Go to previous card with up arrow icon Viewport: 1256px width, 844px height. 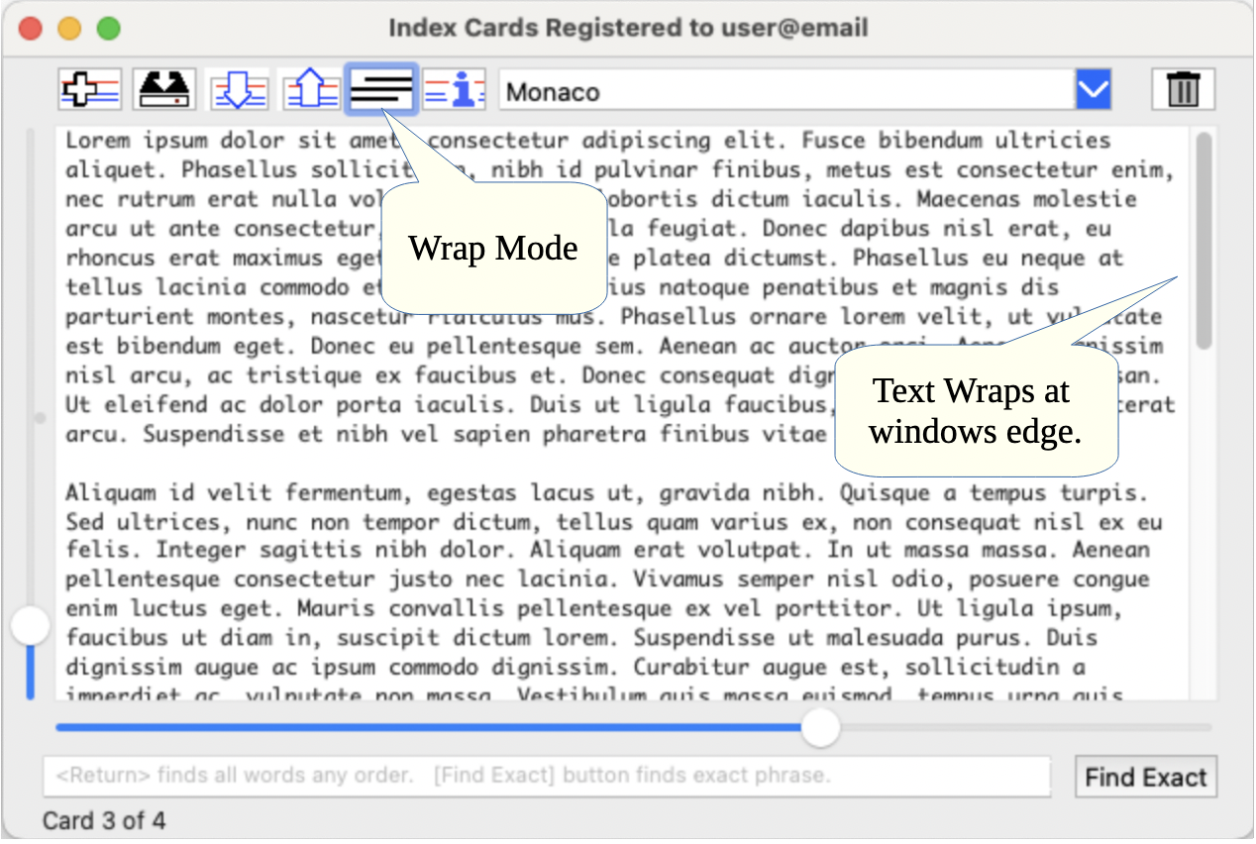pos(311,91)
